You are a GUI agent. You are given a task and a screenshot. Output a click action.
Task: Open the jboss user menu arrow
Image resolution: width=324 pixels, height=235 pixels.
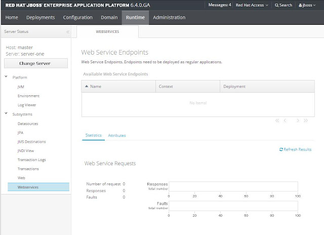(314, 6)
